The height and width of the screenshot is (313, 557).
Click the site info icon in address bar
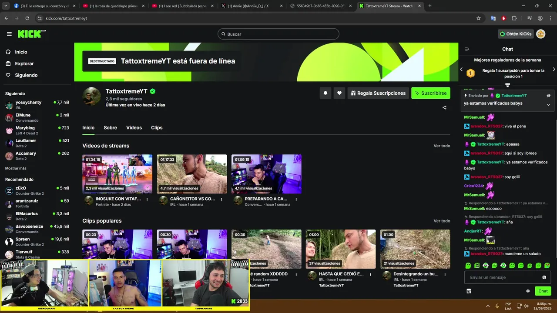[39, 18]
